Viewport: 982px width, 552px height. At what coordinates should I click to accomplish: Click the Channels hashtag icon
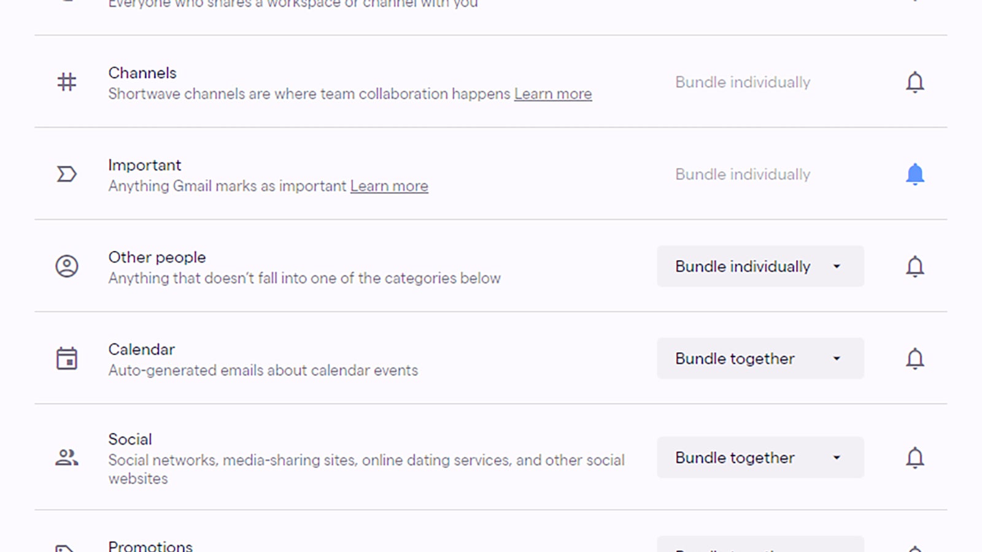tap(66, 82)
